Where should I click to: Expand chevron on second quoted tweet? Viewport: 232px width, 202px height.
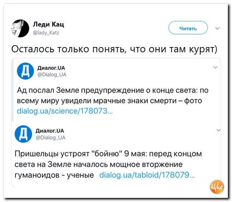219,129
